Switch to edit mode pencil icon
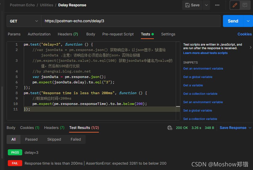The image size is (253, 170). tap(235, 5)
